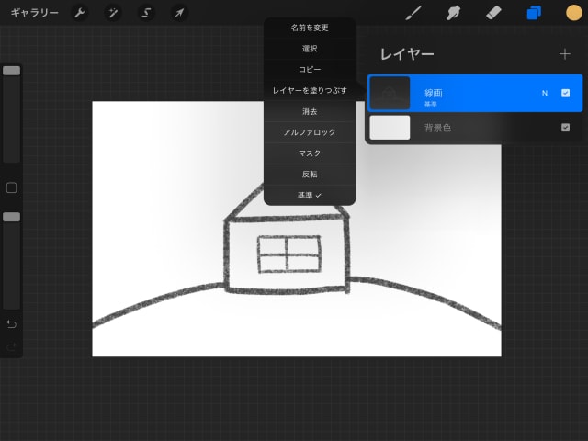Viewport: 588px width, 441px height.
Task: Tap the Undo arrow in sidebar
Action: (12, 323)
